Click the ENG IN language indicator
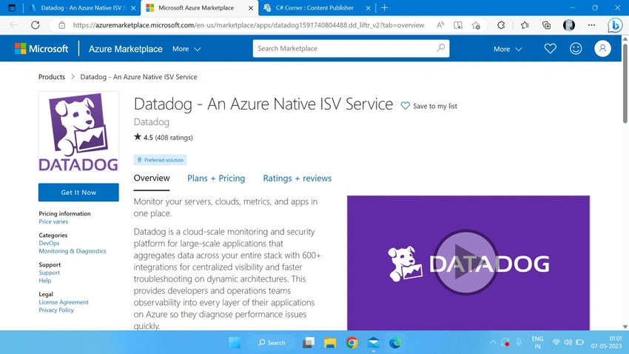 (537, 342)
